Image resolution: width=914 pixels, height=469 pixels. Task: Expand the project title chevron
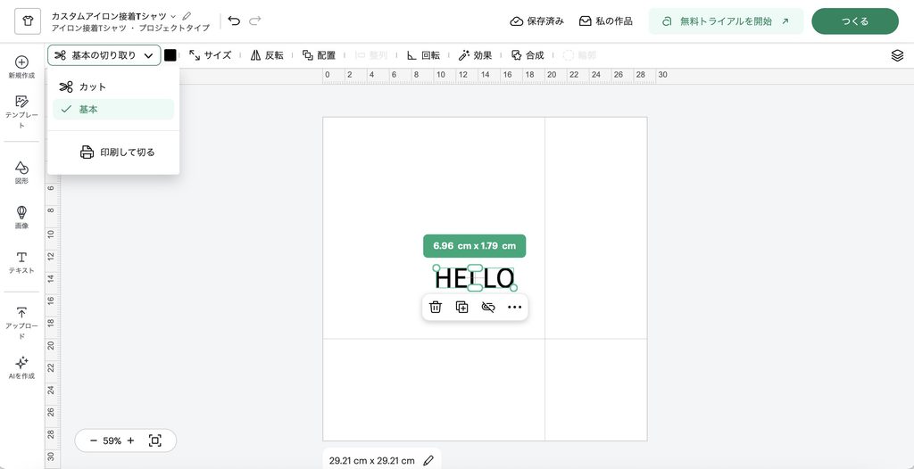click(x=173, y=16)
